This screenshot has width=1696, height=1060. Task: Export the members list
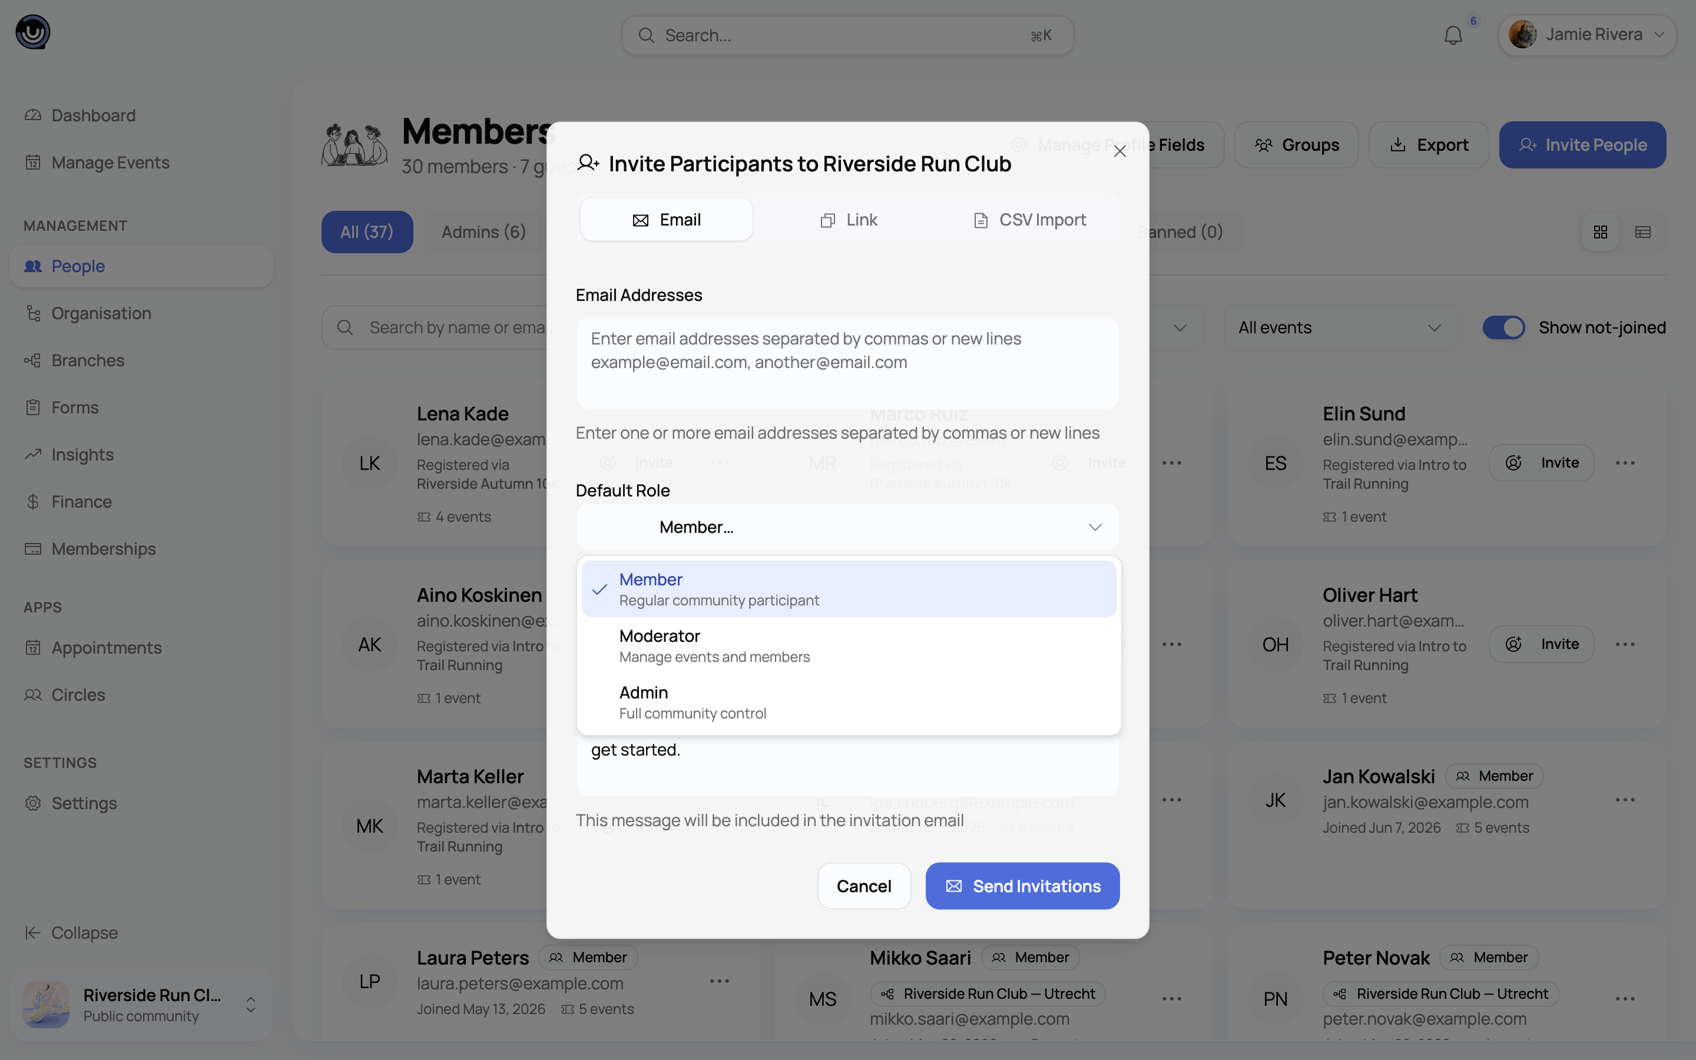point(1428,145)
